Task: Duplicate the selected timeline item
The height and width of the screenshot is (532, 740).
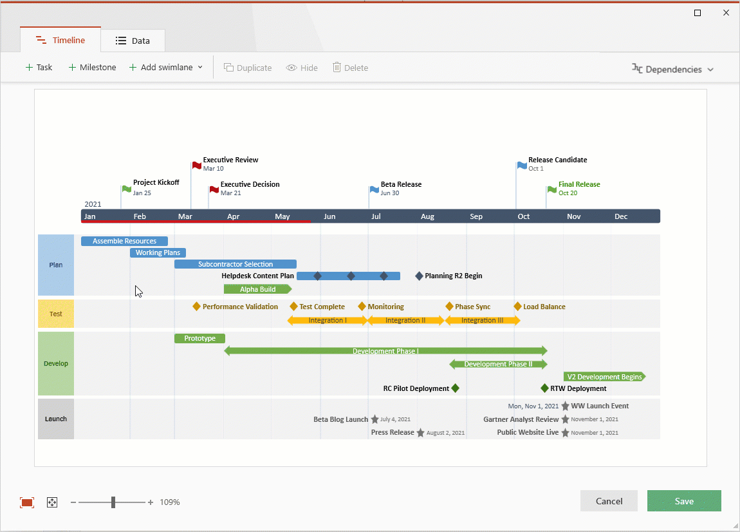Action: pos(248,67)
